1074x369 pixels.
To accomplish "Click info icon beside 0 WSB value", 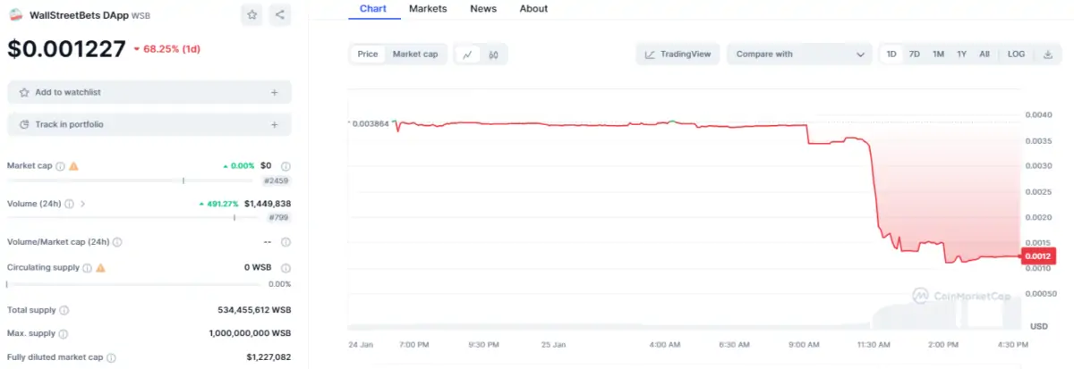I will pyautogui.click(x=286, y=267).
